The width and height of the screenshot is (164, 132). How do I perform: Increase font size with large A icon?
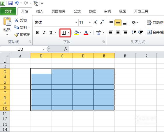point(95,22)
